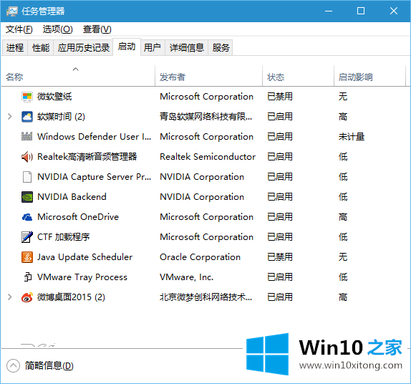Switch to the 性能 tab
The width and height of the screenshot is (411, 384).
point(41,48)
